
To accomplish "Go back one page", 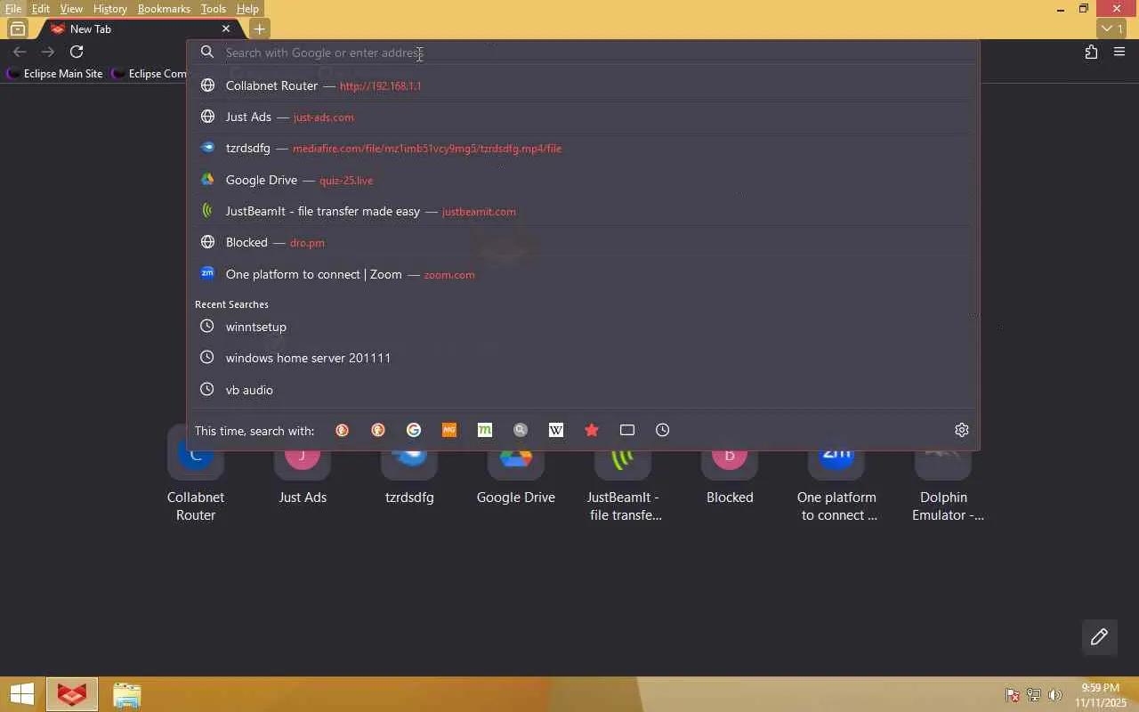I will pos(20,52).
